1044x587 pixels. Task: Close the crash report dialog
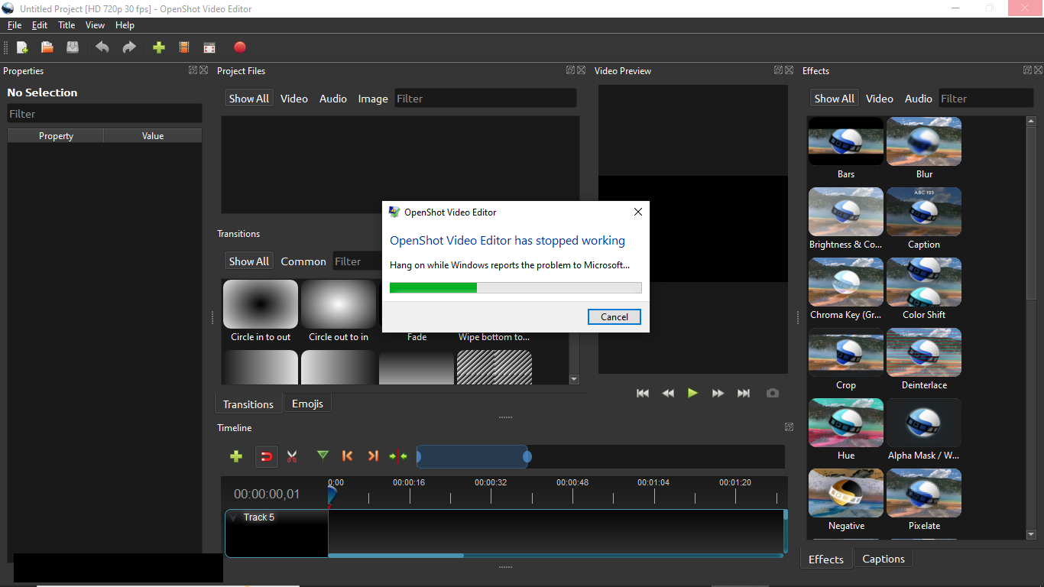coord(638,212)
